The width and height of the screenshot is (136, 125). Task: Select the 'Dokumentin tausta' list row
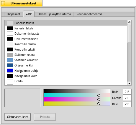click(x=66, y=34)
